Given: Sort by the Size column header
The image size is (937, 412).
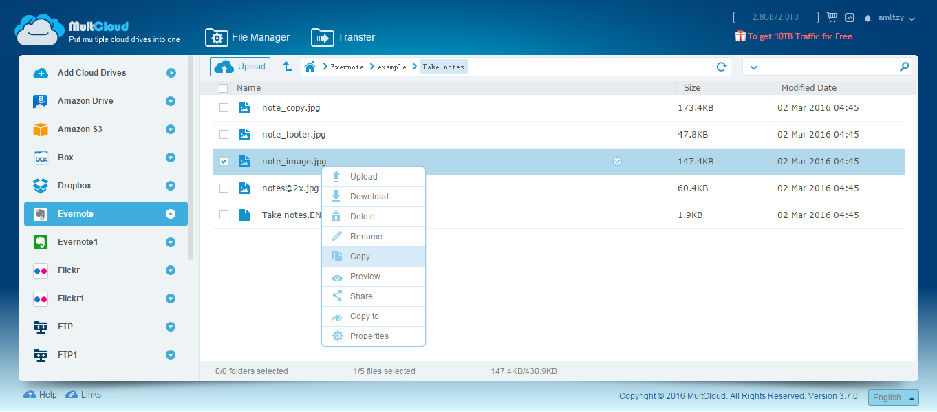Looking at the screenshot, I should tap(692, 88).
